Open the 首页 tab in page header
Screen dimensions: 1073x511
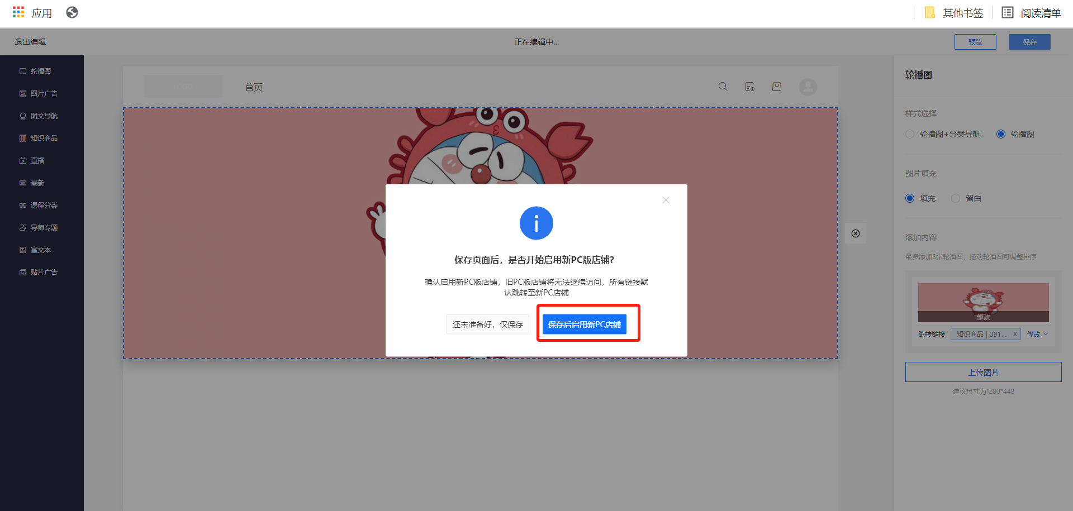point(254,87)
